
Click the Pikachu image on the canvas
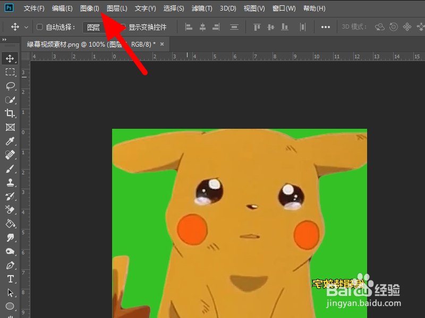pos(240,223)
